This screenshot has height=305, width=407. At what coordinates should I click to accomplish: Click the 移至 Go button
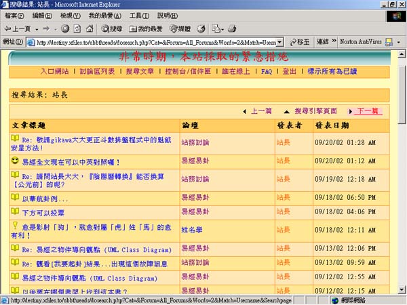coord(299,42)
